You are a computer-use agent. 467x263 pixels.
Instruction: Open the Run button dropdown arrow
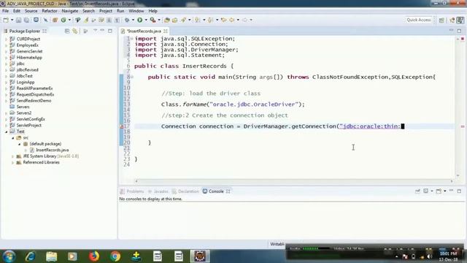[146, 20]
